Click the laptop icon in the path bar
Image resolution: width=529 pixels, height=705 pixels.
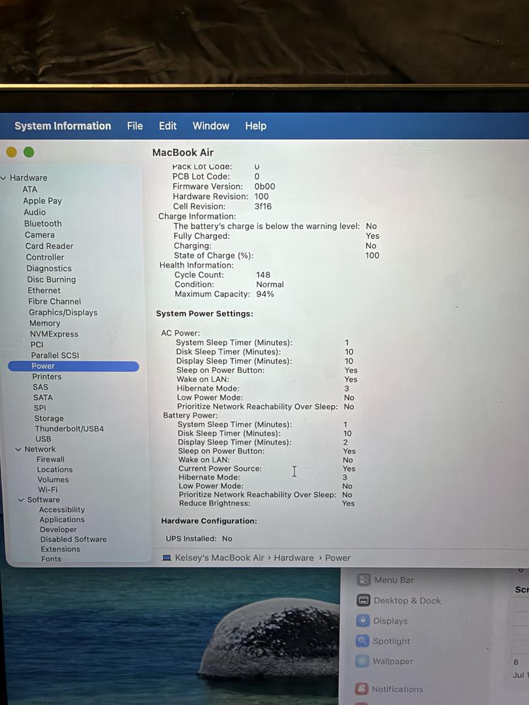coord(167,558)
